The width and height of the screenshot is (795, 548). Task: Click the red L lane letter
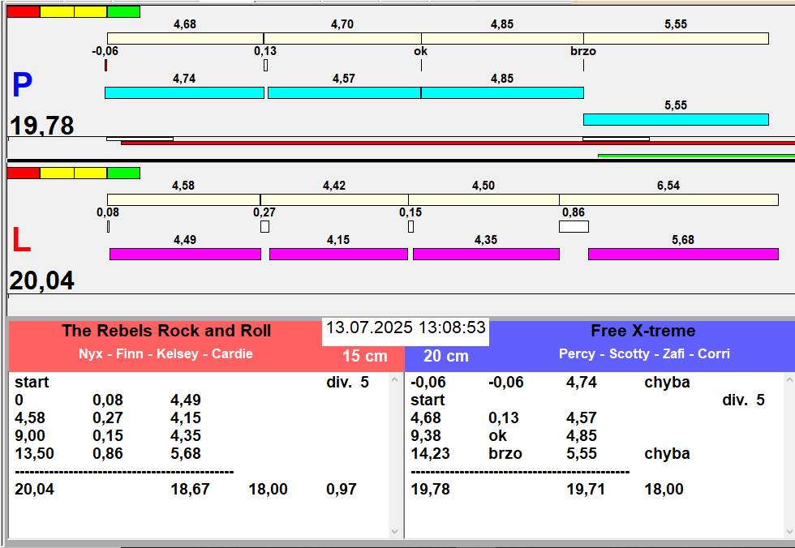click(22, 240)
